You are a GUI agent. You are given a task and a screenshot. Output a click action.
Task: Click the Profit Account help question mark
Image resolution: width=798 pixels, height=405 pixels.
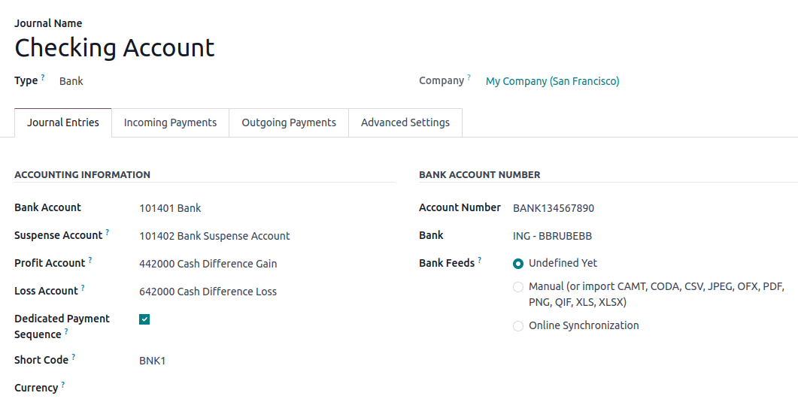click(x=90, y=260)
